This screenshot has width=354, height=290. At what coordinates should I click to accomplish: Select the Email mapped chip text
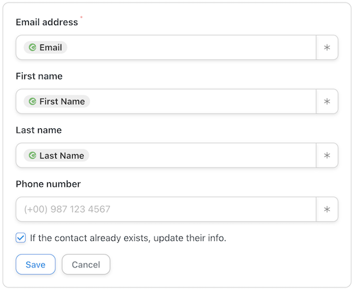51,48
